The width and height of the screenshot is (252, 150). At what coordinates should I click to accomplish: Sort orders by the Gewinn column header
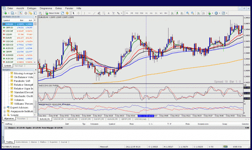[245, 124]
